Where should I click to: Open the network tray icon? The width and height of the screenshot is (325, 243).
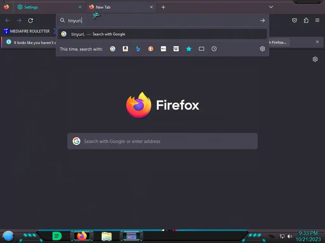[x=282, y=236]
